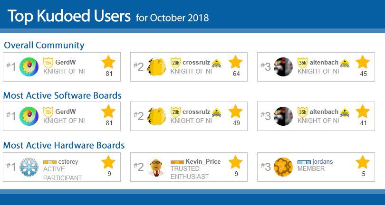Open GerdW's avatar in Overall Community

(29, 67)
